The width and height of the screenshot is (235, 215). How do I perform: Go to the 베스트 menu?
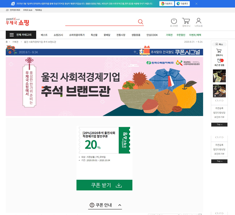pos(44,35)
